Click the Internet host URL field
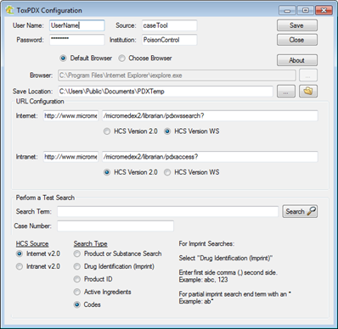 [70, 116]
